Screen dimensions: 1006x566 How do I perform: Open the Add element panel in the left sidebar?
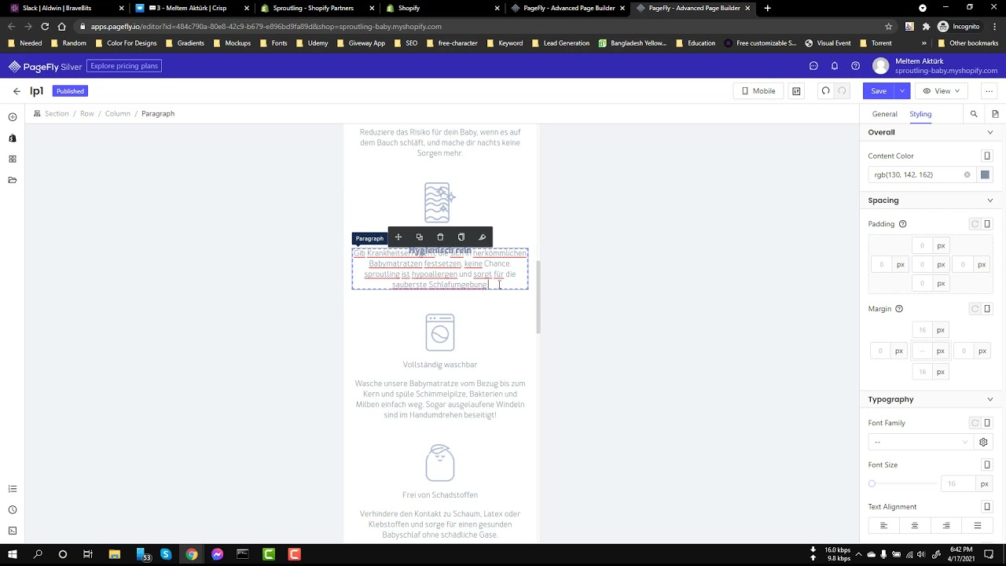tap(13, 117)
